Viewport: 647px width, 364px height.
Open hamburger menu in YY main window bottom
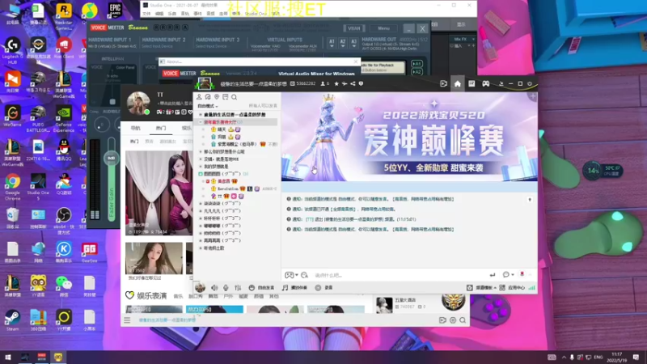pos(127,320)
